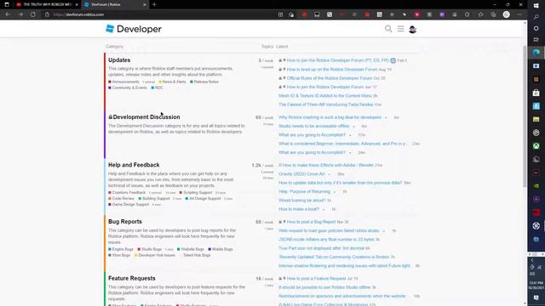Click the browser forward arrow
The height and width of the screenshot is (306, 545).
20,14
